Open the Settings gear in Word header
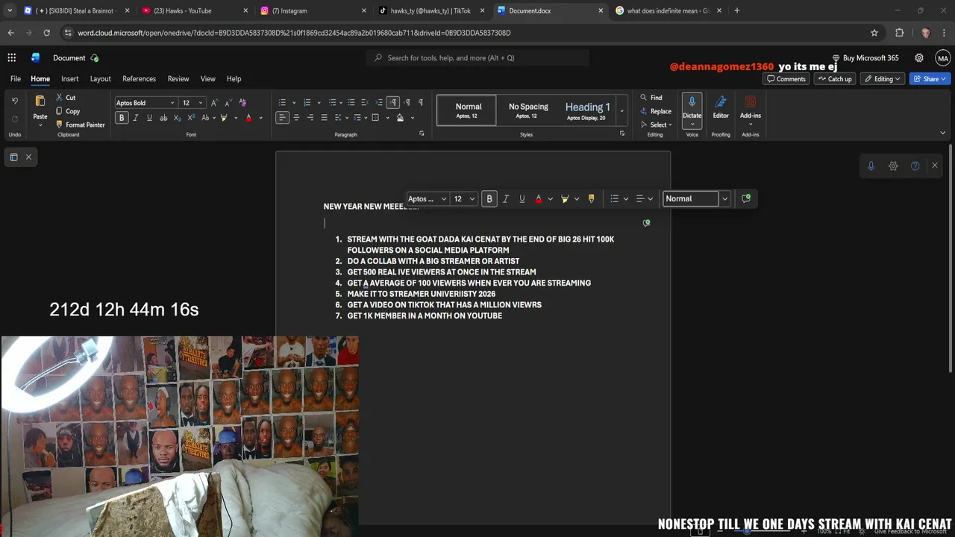The image size is (955, 537). click(919, 57)
